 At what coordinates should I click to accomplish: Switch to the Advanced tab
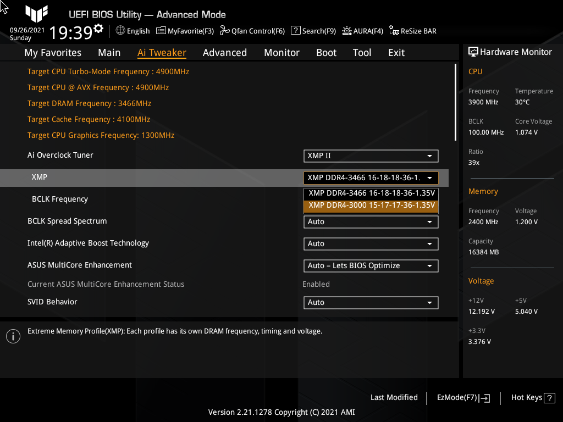click(x=225, y=52)
